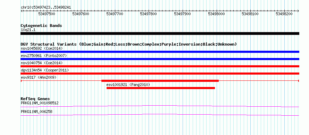Select the DGV Structural Variants track heading
The image size is (309, 135).
click(129, 44)
